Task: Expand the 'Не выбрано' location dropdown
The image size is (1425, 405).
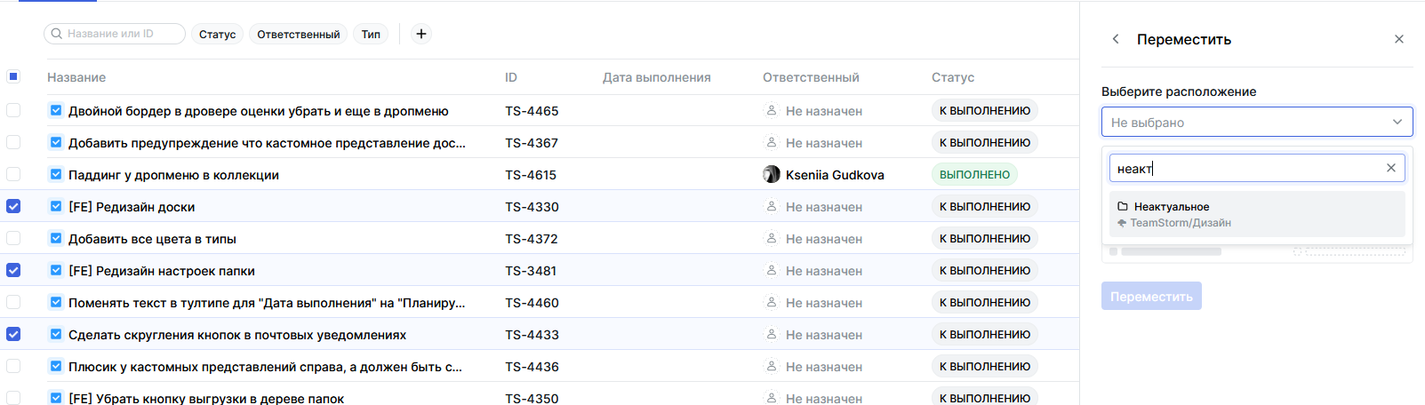Action: 1256,123
